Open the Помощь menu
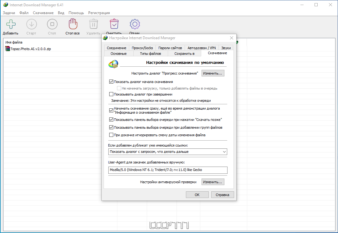The height and width of the screenshot is (233, 338). (x=76, y=13)
